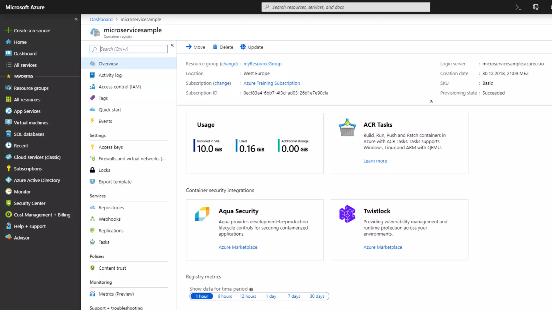
Task: Collapse the essentials section chevron
Action: coord(431,101)
